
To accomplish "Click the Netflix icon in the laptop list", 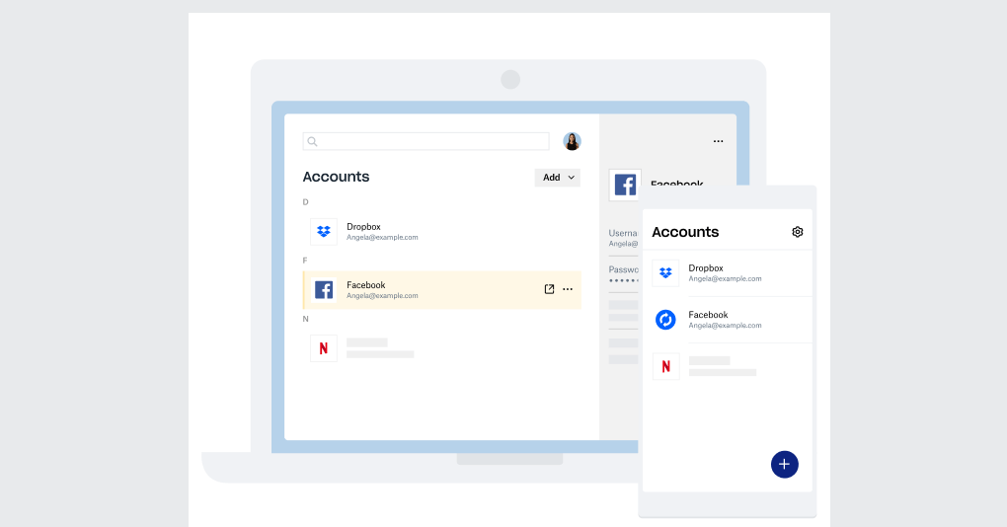I will click(324, 348).
